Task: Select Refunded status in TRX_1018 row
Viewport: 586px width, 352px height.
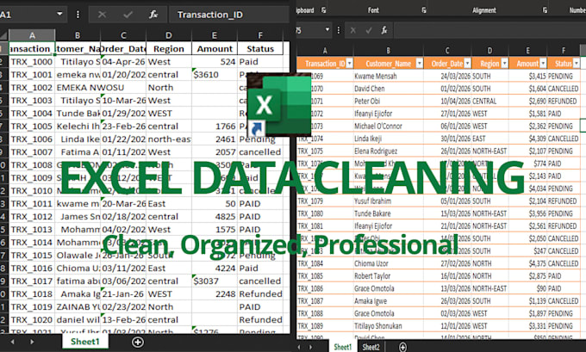Action: click(x=260, y=293)
